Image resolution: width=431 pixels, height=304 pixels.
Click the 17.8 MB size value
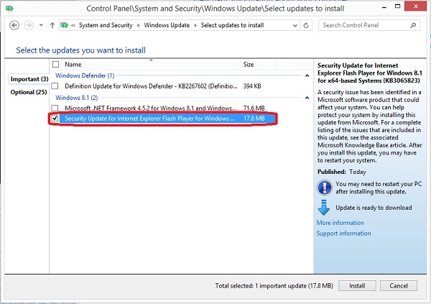[254, 119]
